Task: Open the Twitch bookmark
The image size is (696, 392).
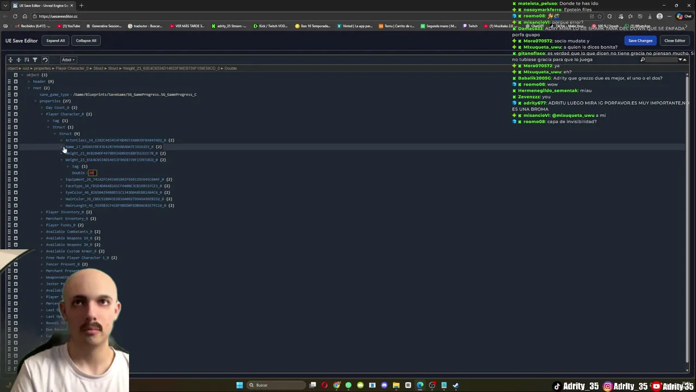Action: click(470, 26)
